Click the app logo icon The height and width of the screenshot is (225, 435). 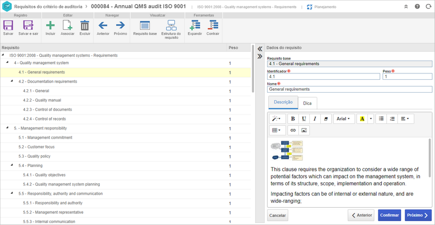[x=6, y=6]
